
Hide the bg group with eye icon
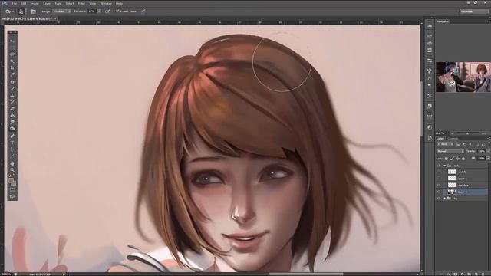[x=439, y=199]
